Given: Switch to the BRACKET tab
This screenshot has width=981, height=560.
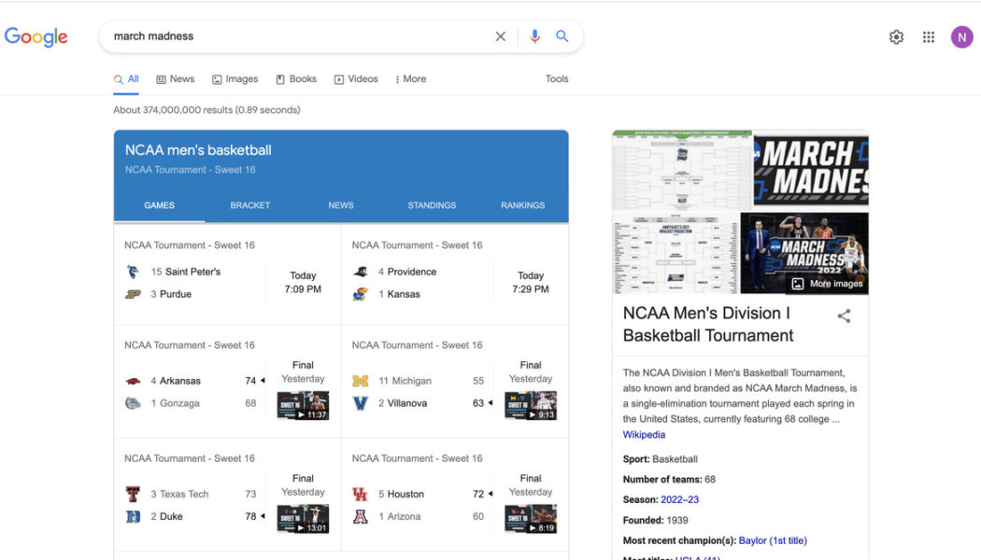Looking at the screenshot, I should coord(249,205).
